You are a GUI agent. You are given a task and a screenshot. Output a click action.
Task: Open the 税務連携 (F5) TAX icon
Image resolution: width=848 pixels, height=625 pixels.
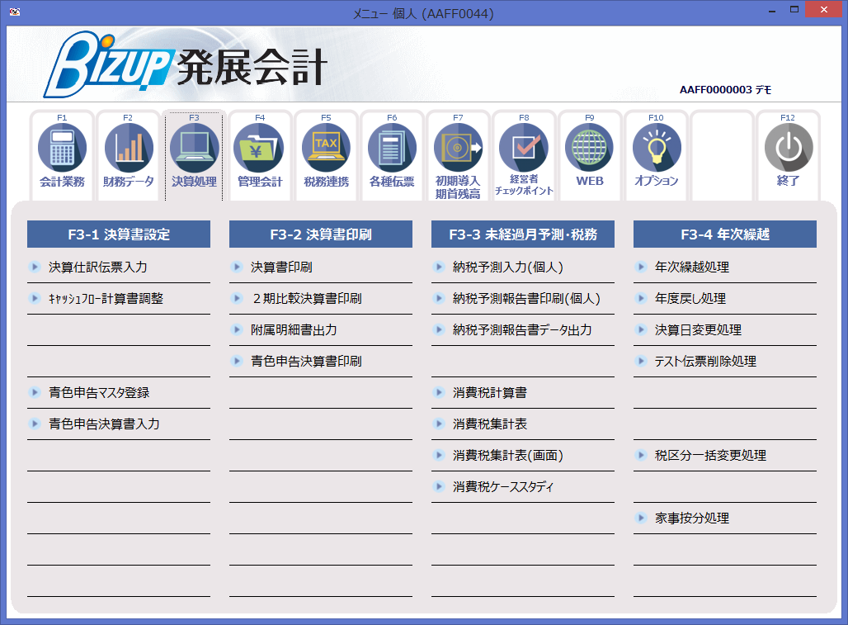click(x=326, y=153)
